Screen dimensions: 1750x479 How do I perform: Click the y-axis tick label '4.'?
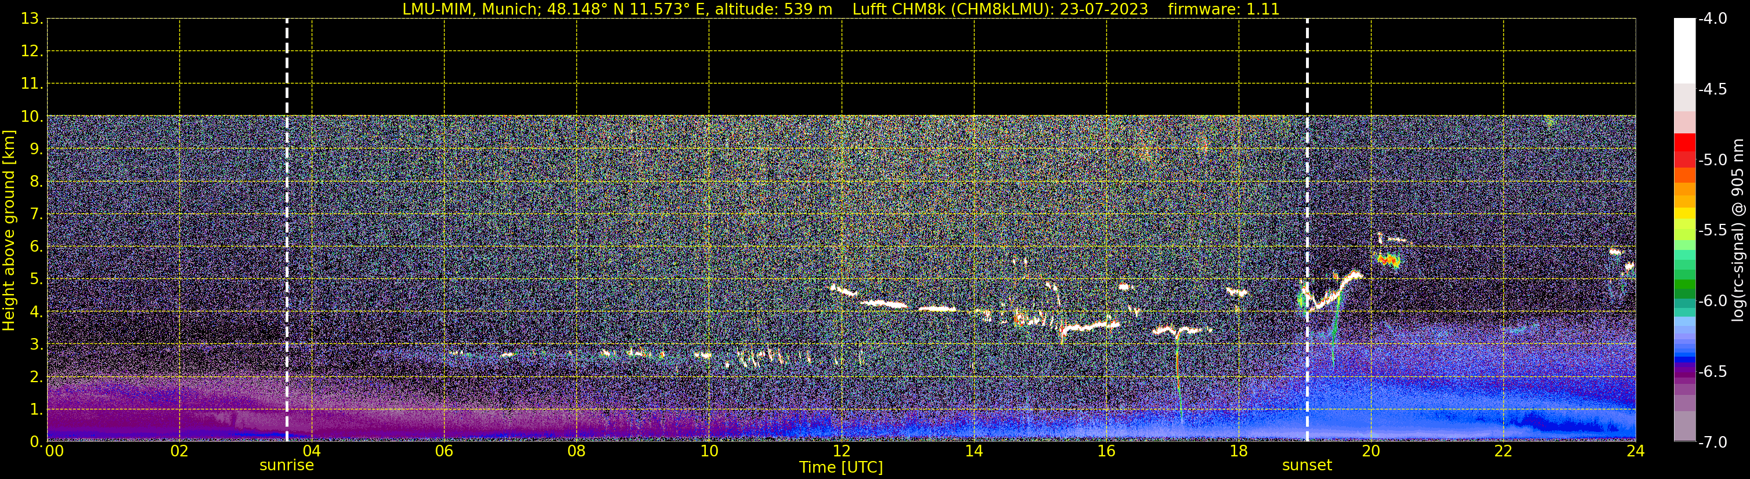[36, 311]
